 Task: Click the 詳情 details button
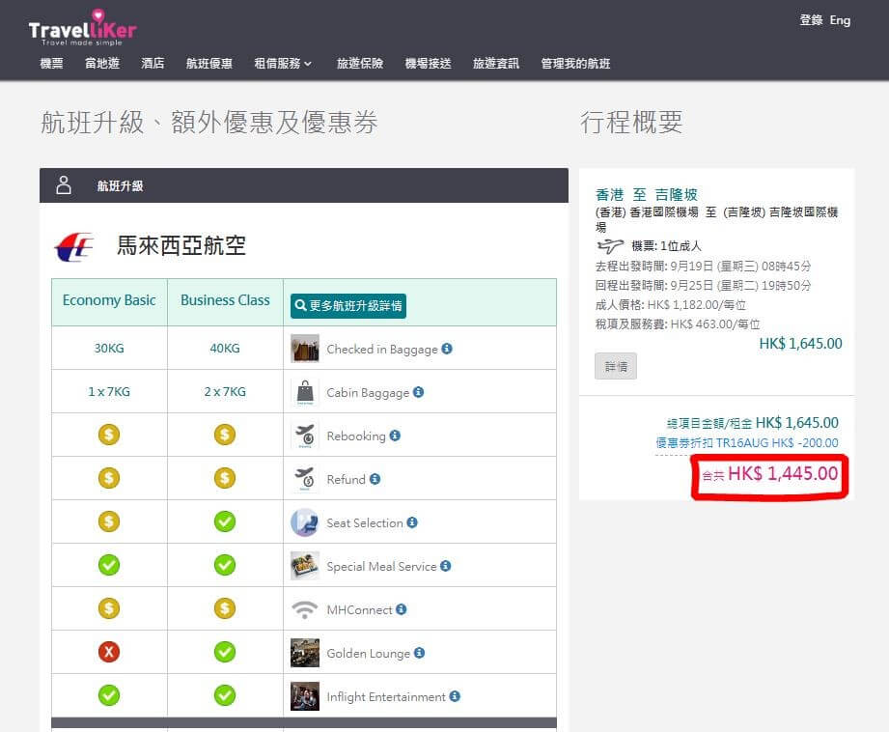(616, 366)
